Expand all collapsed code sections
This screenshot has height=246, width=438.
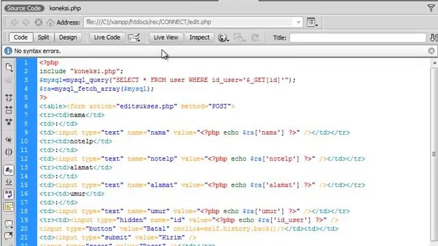(x=9, y=122)
